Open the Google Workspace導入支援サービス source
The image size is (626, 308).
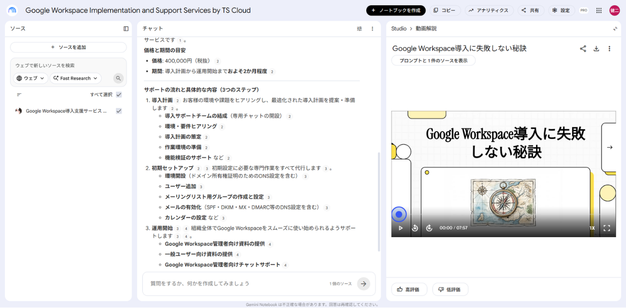click(67, 111)
